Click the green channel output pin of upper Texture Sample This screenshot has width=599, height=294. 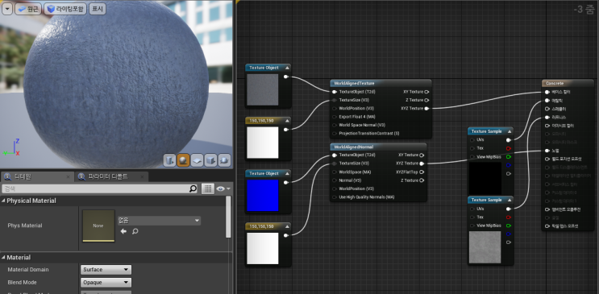pyautogui.click(x=509, y=156)
